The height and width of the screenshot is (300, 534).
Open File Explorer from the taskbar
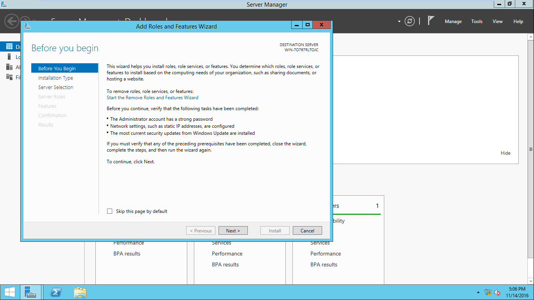coord(80,292)
